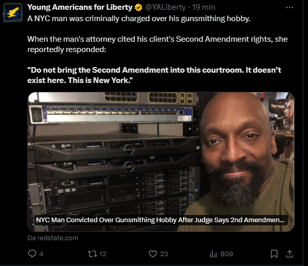Viewport: 308px width, 266px height.
Task: Like the tweet with the heart icon
Action: pos(153,254)
